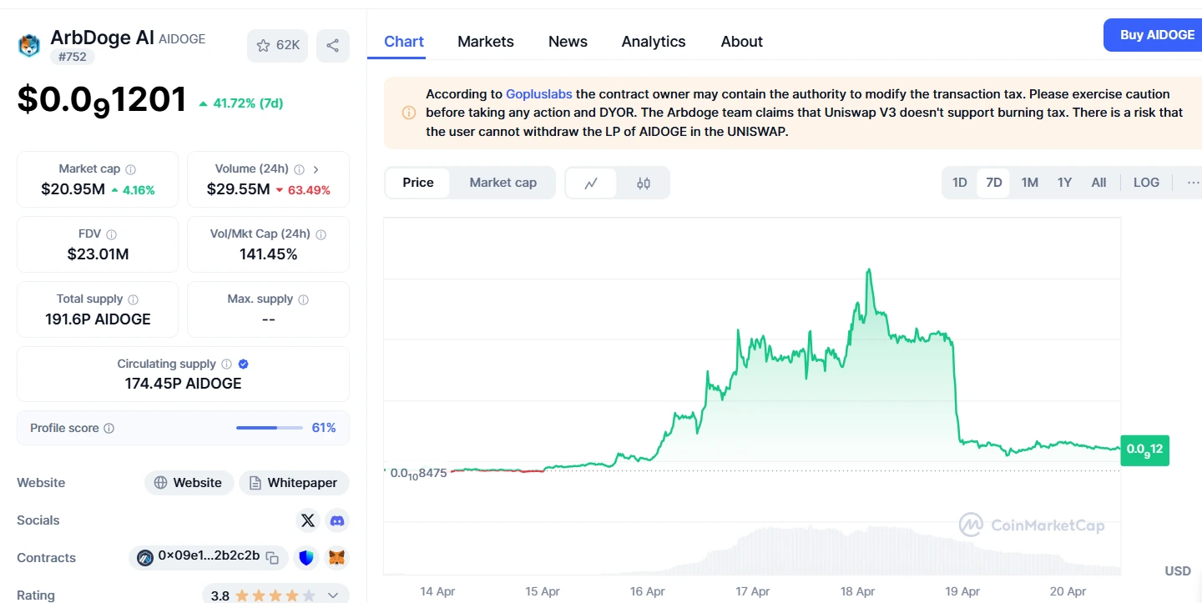Click Profile score info icon
Screen dimensions: 1202x603
pos(109,429)
